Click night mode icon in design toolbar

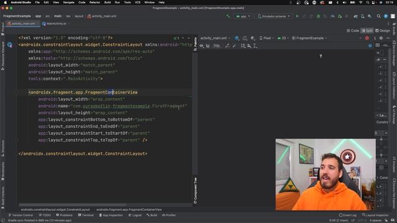pyautogui.click(x=252, y=38)
